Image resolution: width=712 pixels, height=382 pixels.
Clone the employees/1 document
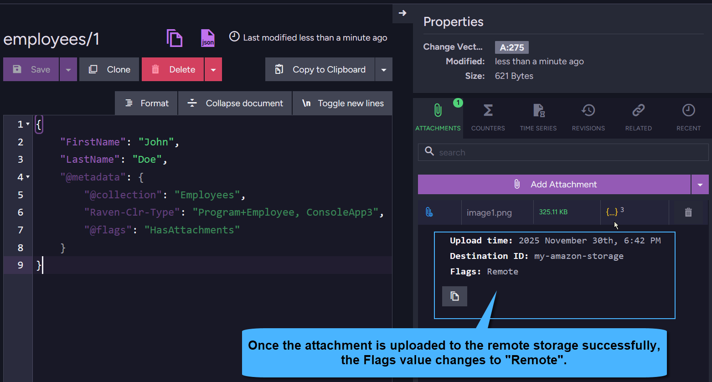(x=109, y=69)
